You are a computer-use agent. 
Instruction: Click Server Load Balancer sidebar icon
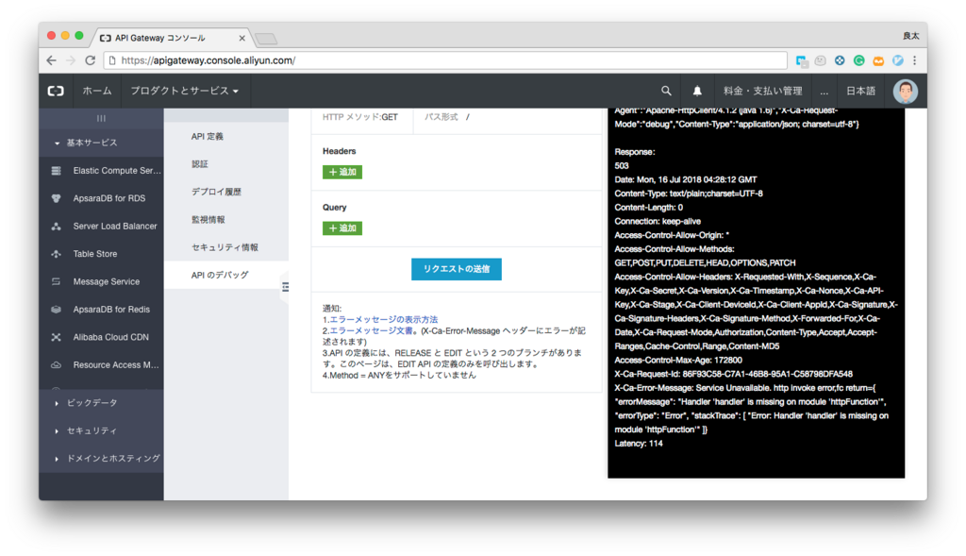pos(56,227)
